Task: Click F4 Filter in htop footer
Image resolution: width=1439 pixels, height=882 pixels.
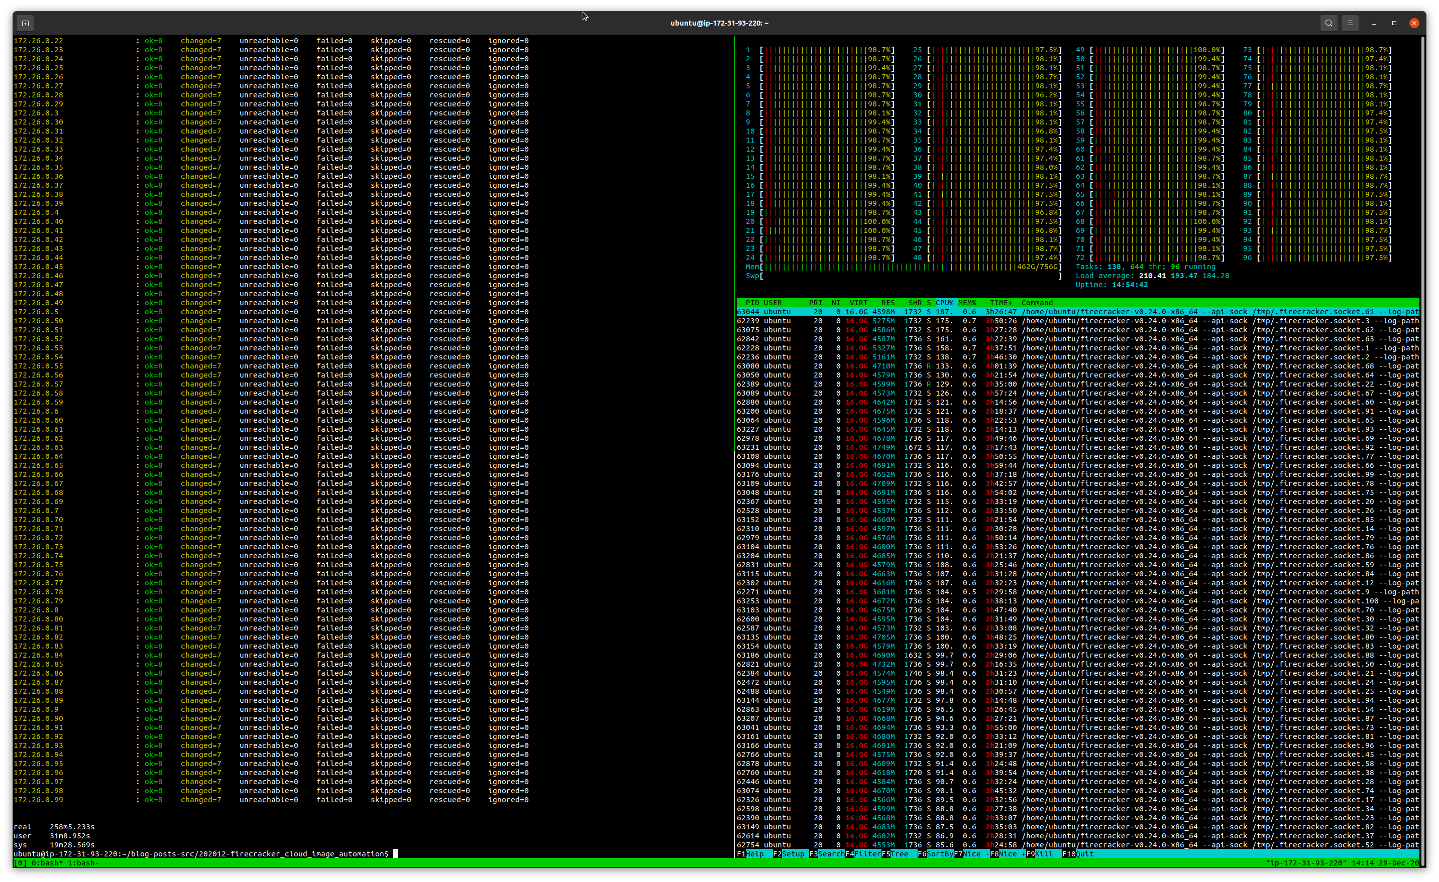Action: pos(863,853)
